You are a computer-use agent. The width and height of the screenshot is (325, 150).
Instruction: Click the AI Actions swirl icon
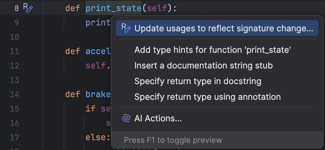pos(126,118)
